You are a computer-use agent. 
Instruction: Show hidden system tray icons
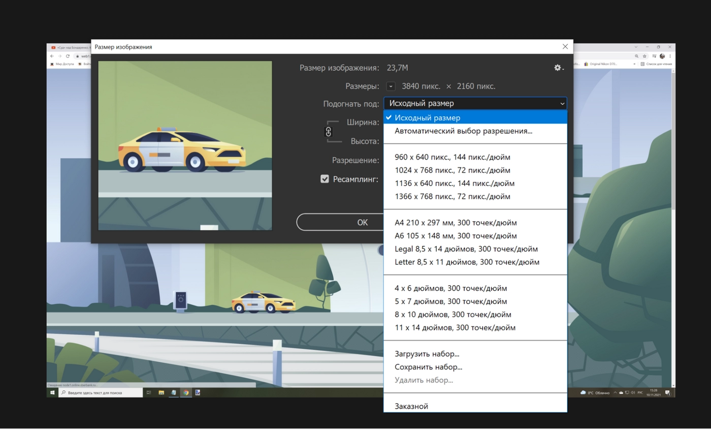(616, 393)
